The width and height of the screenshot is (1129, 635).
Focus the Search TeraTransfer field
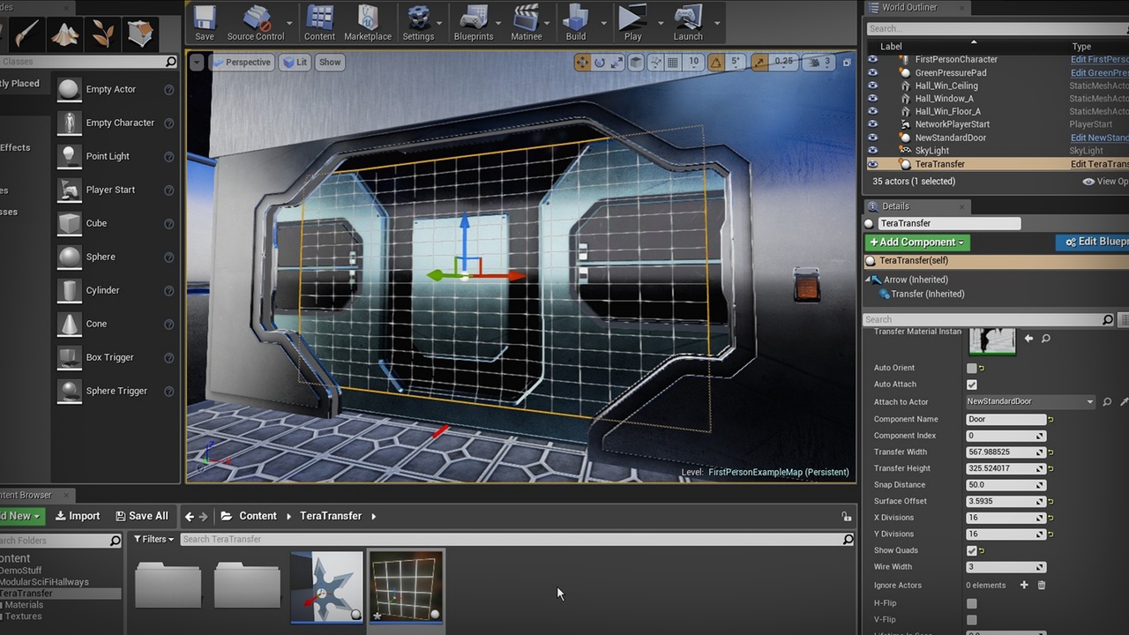point(517,539)
